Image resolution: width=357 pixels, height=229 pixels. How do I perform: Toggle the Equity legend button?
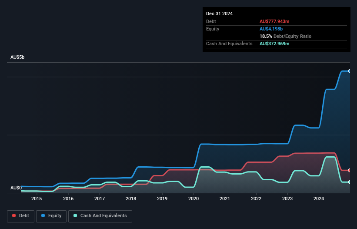pos(51,216)
